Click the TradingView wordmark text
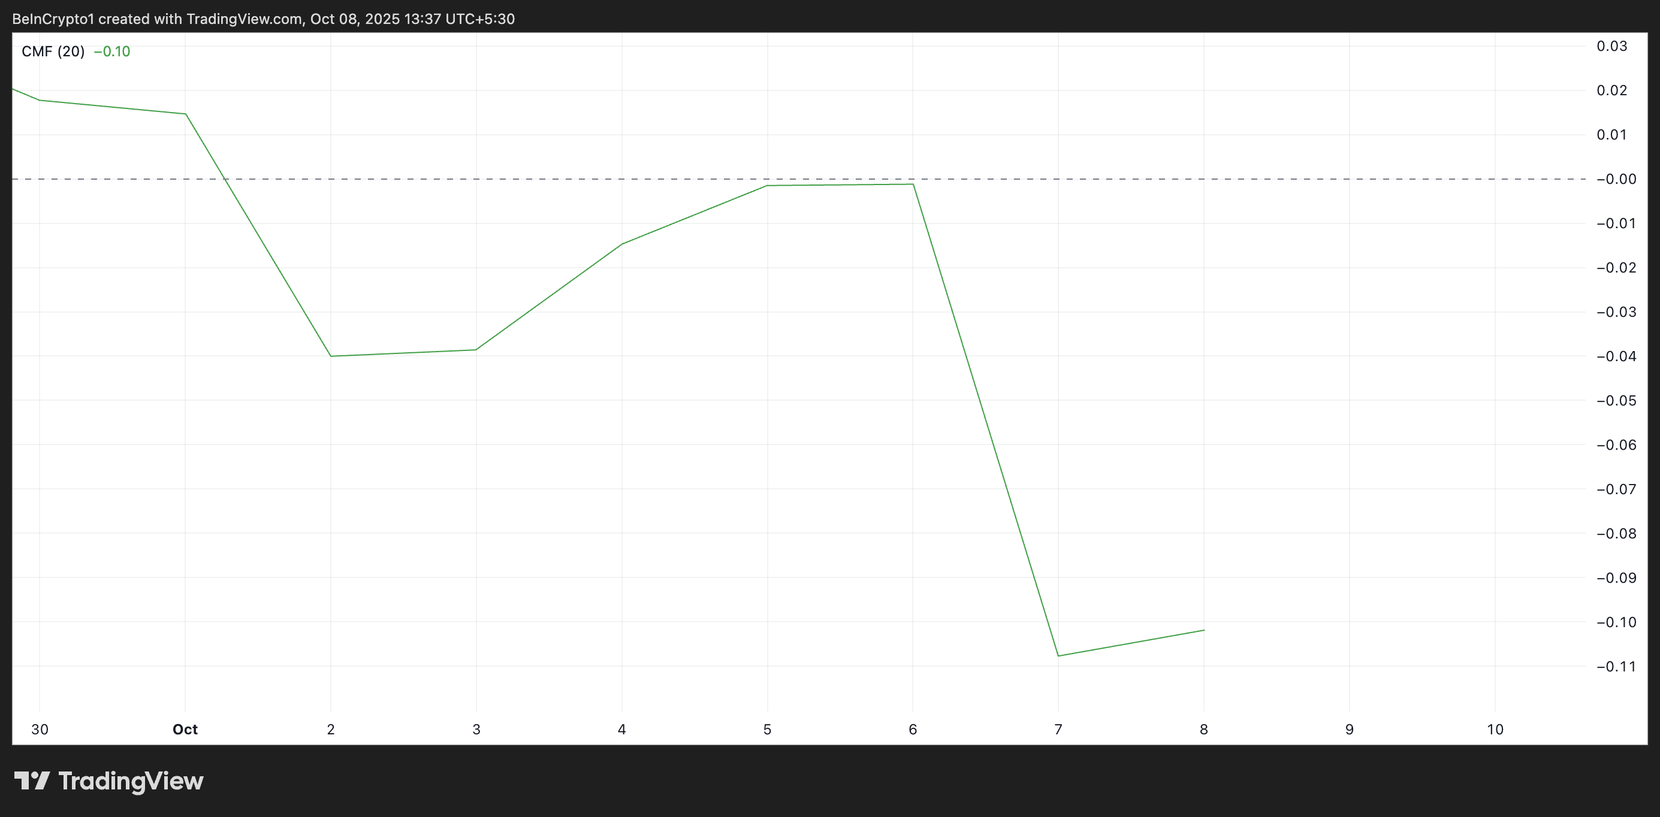 coord(131,781)
